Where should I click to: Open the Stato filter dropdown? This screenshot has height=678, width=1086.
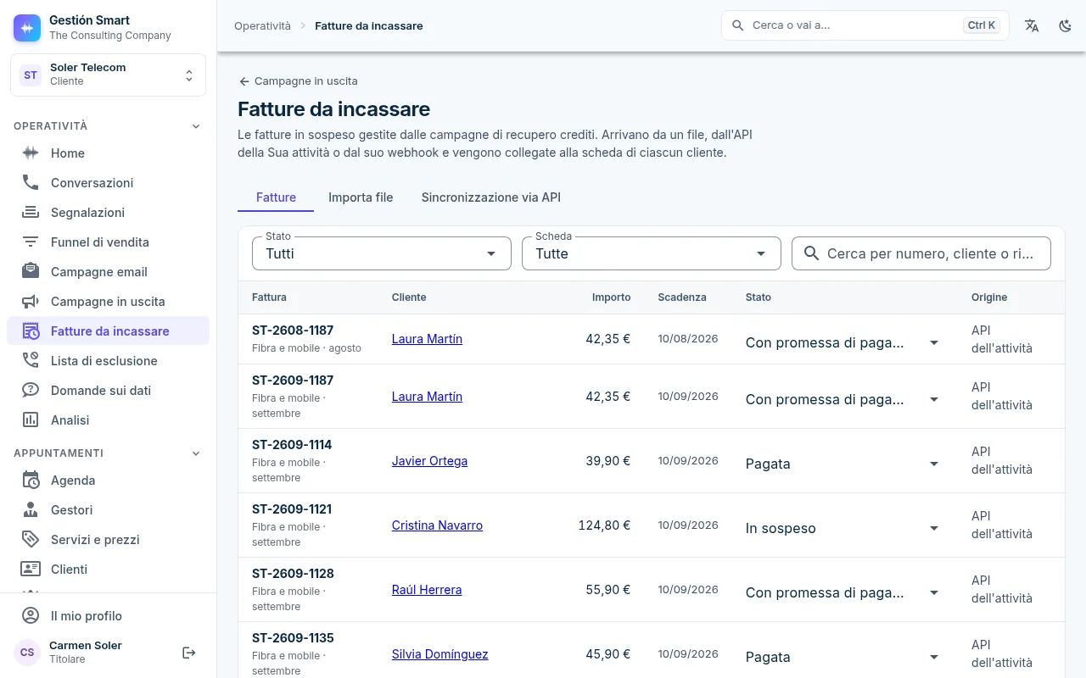[x=382, y=253]
